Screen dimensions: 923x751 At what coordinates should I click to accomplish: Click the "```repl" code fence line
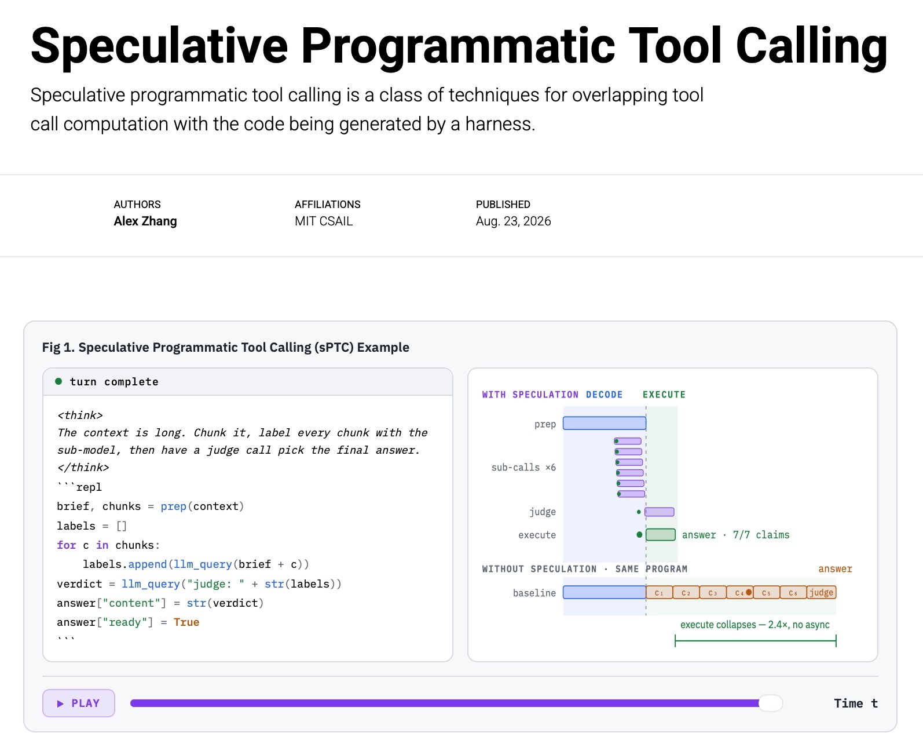click(79, 487)
